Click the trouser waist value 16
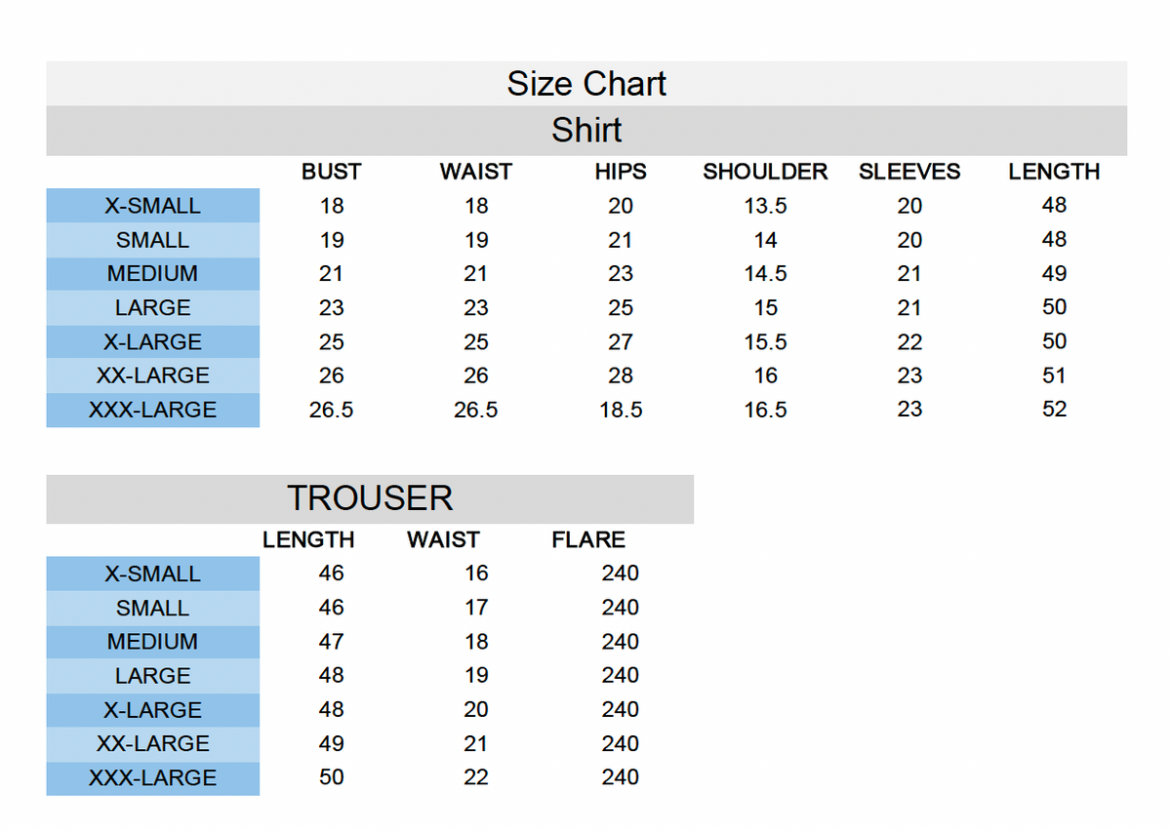Viewport: 1171px width, 830px height. click(476, 573)
